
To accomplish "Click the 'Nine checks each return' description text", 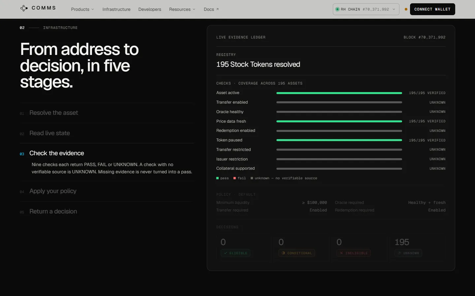I will 112,168.
